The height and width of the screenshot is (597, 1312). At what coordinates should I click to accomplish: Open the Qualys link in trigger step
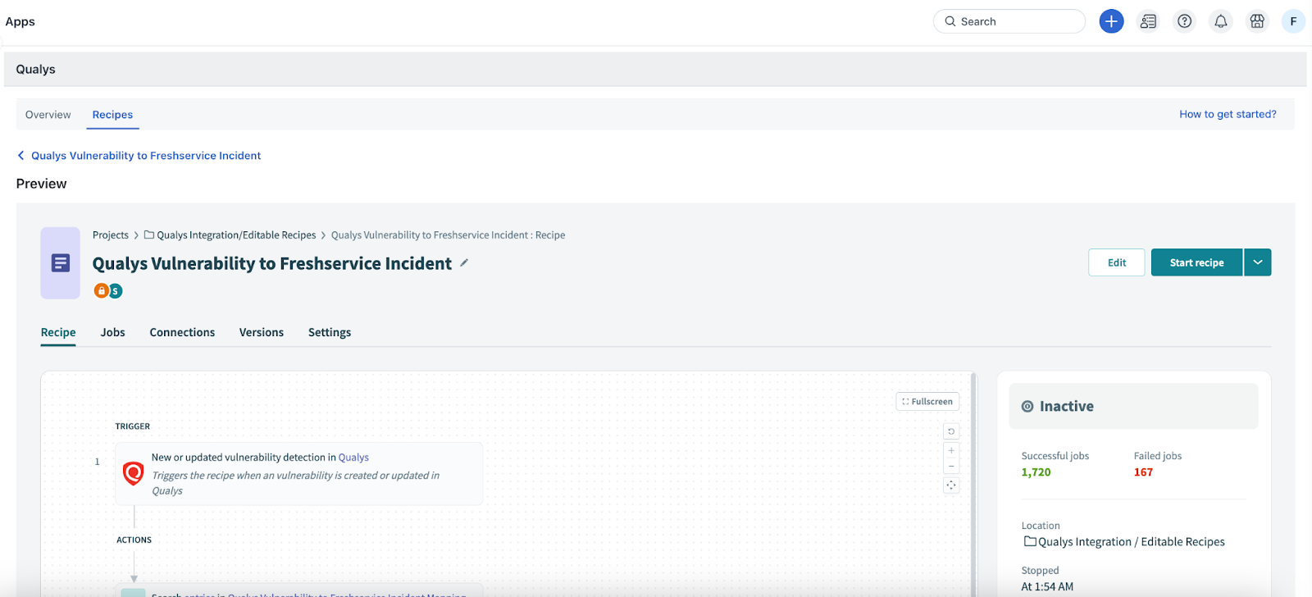pos(353,458)
